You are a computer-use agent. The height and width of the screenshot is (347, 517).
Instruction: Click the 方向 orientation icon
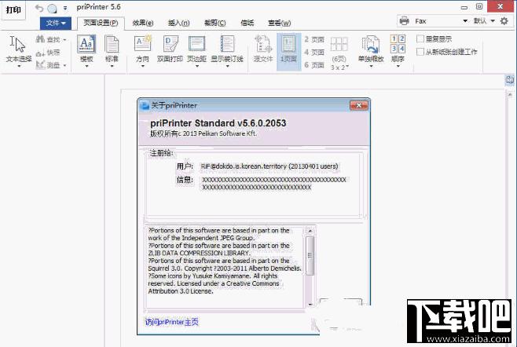[143, 44]
